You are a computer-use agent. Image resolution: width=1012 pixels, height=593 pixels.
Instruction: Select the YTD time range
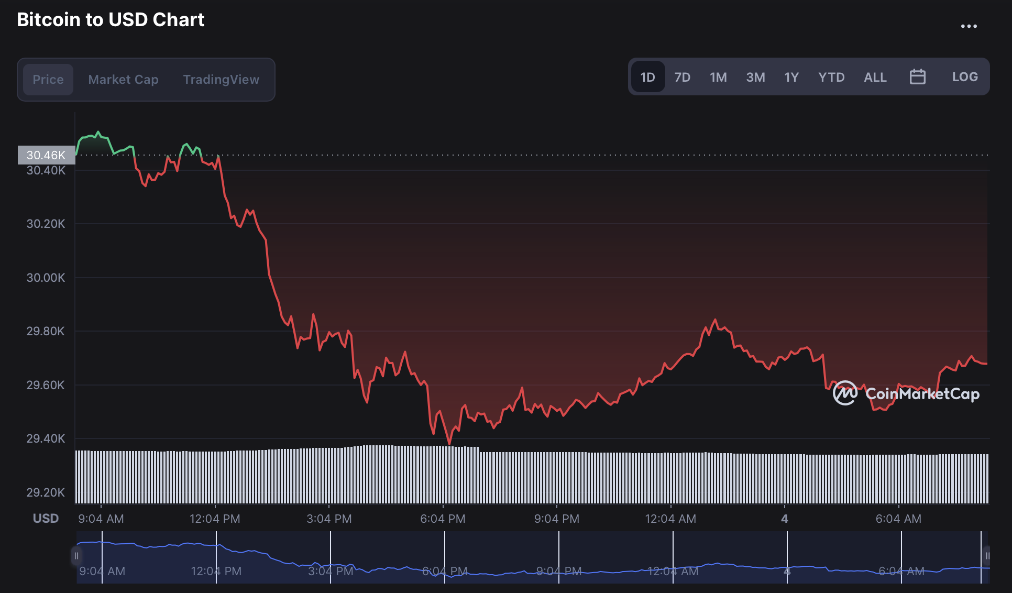point(831,77)
